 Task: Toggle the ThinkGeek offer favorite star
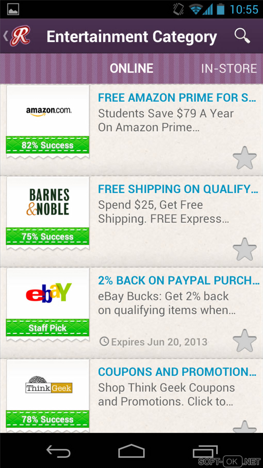tap(244, 426)
